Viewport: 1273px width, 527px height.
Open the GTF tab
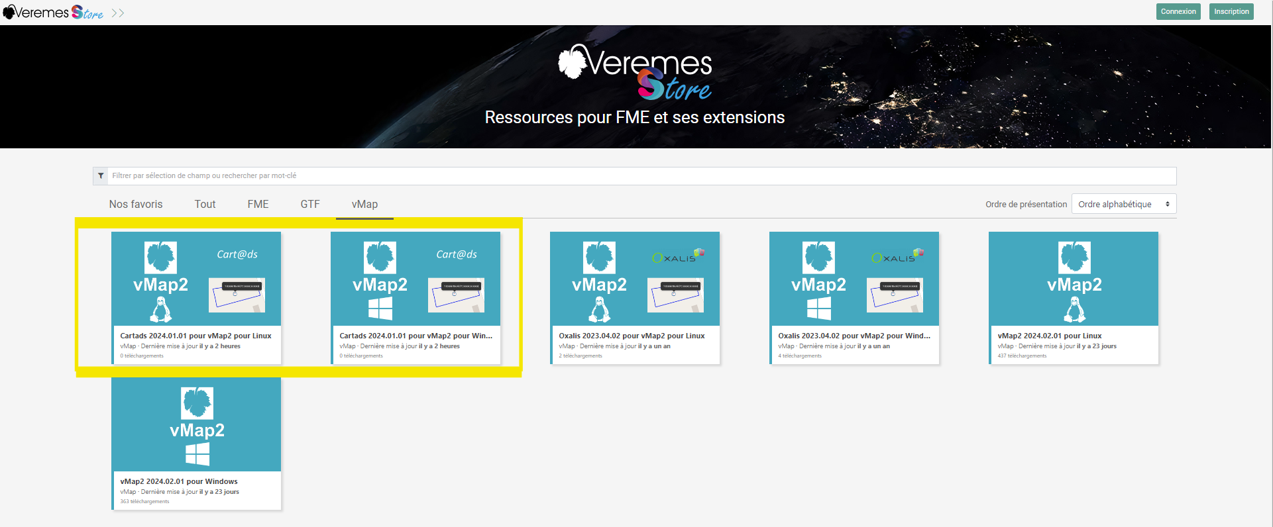coord(310,205)
